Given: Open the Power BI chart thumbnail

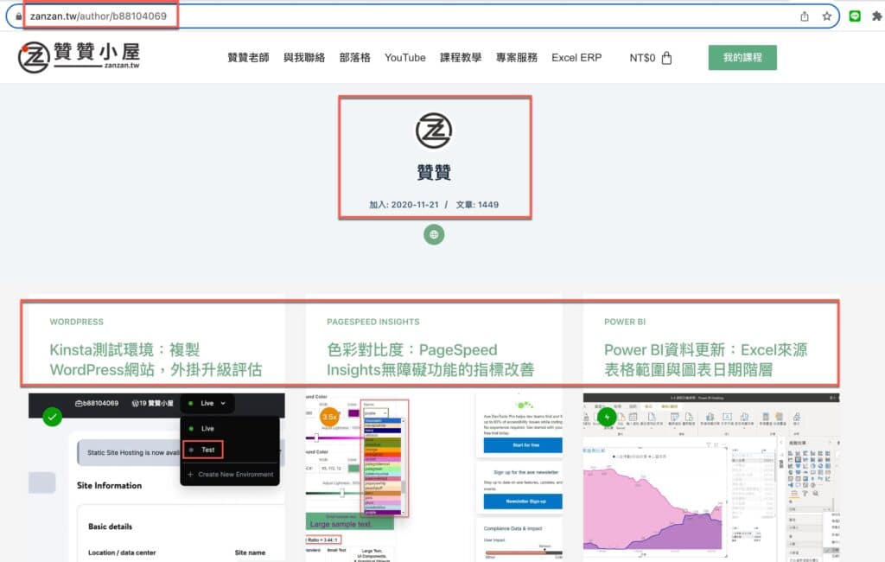Looking at the screenshot, I should [x=711, y=477].
